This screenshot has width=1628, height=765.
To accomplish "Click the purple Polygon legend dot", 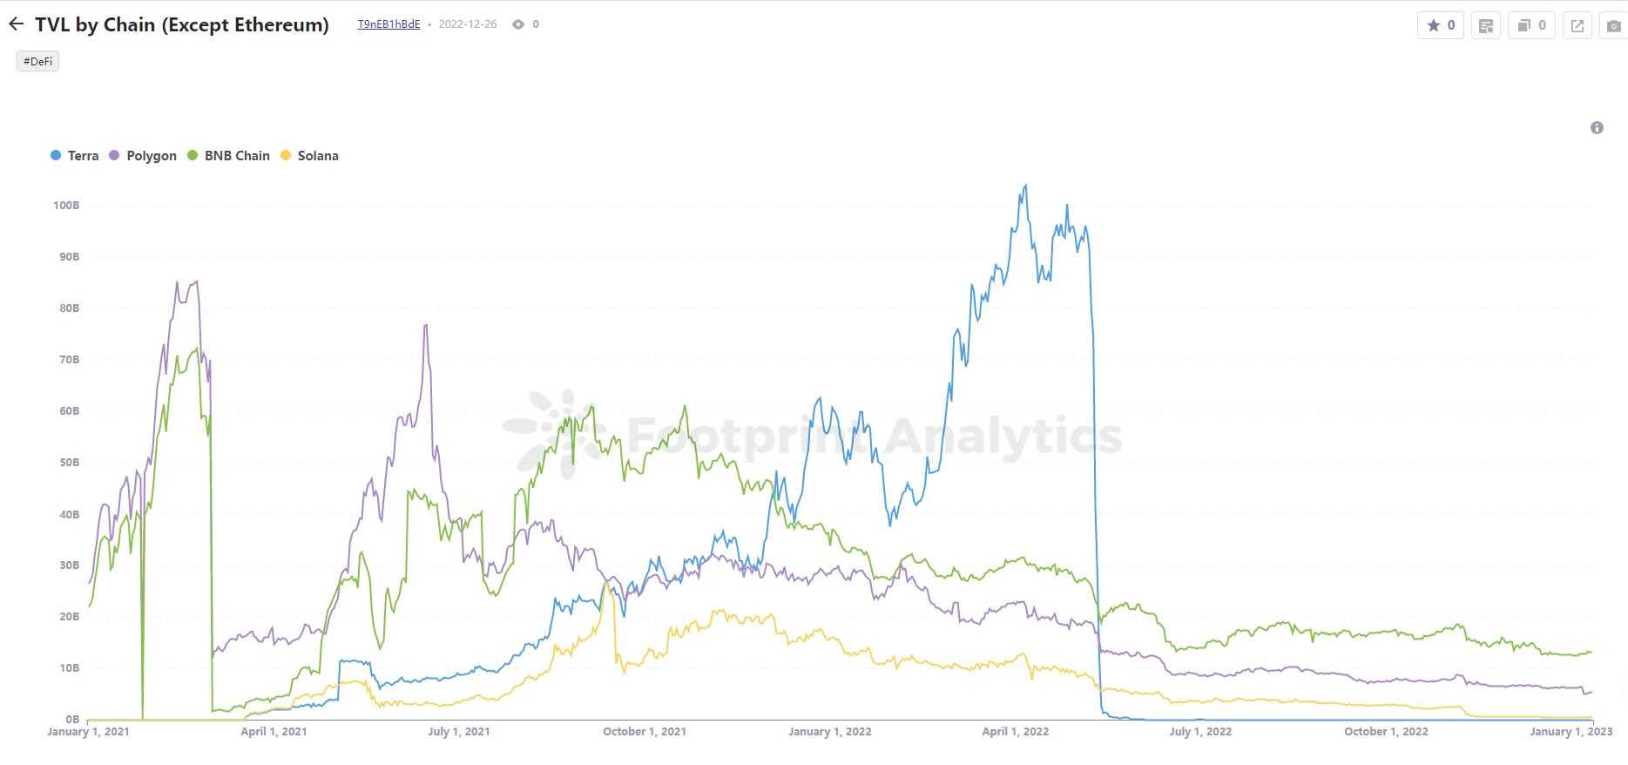I will coord(114,156).
